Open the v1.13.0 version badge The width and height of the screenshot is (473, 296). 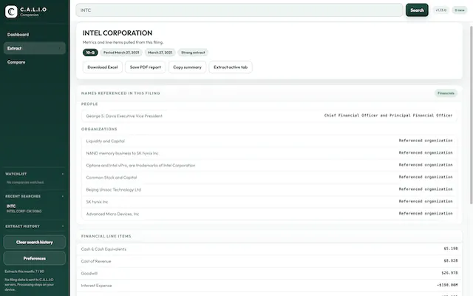[x=440, y=10]
